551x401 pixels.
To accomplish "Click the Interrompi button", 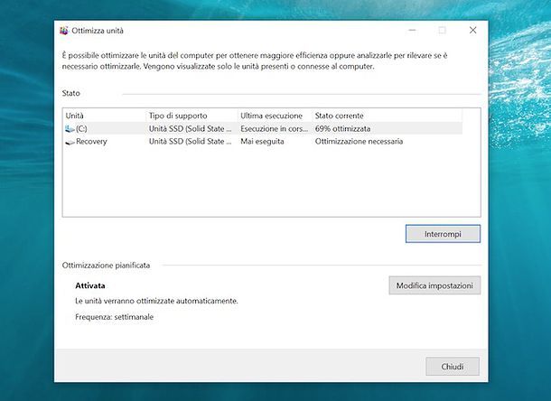I will [443, 234].
